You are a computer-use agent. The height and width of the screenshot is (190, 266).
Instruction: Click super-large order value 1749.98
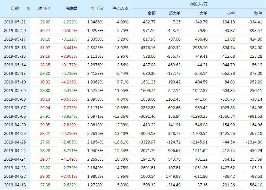coord(173,176)
